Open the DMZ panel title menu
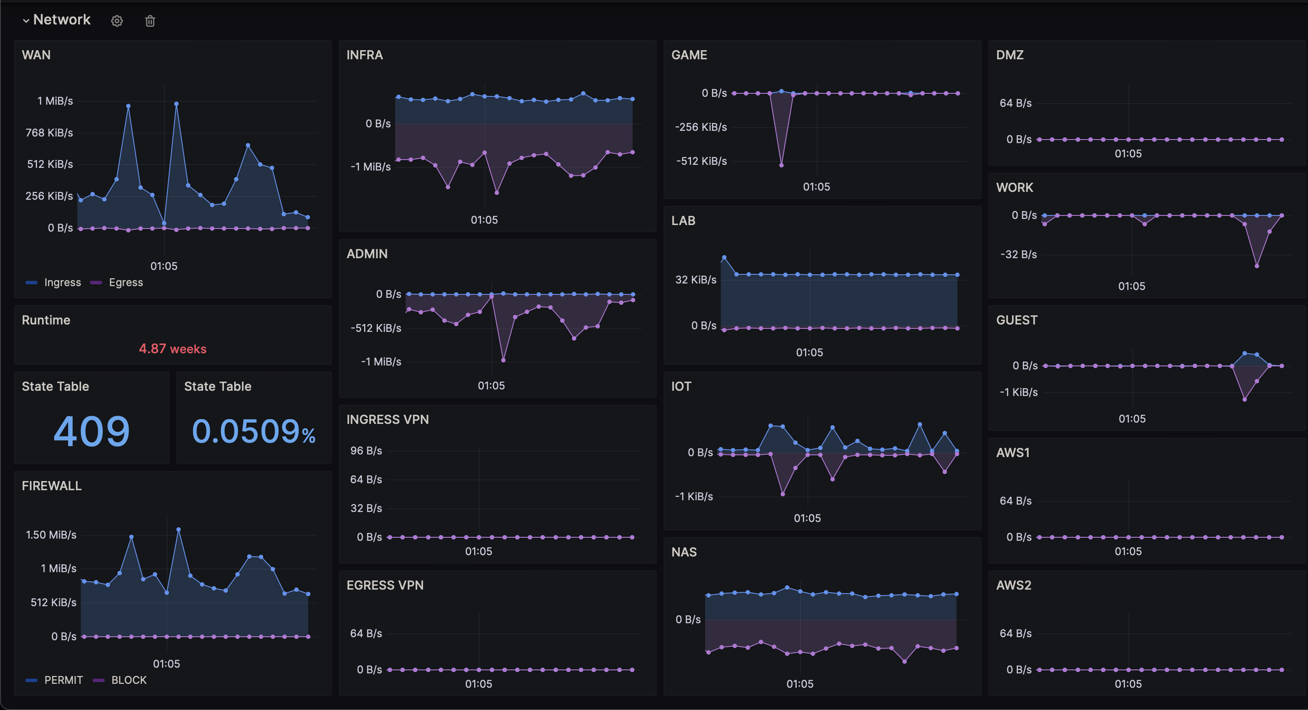 [x=1009, y=55]
